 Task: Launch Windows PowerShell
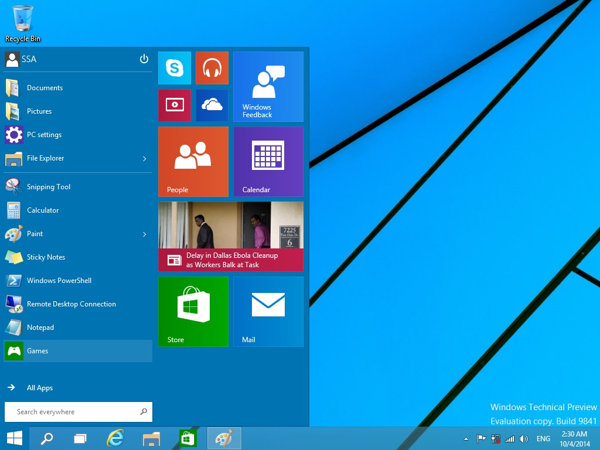78,281
